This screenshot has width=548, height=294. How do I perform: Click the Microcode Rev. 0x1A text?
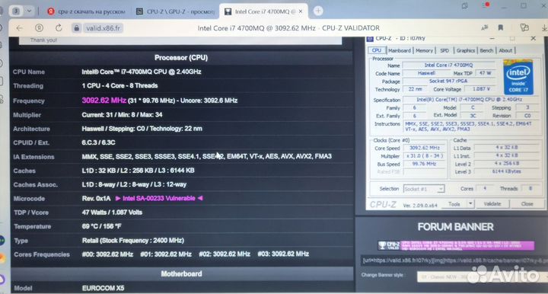click(96, 199)
